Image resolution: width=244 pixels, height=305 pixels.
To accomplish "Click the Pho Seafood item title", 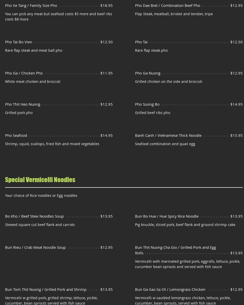I will coord(16,135).
